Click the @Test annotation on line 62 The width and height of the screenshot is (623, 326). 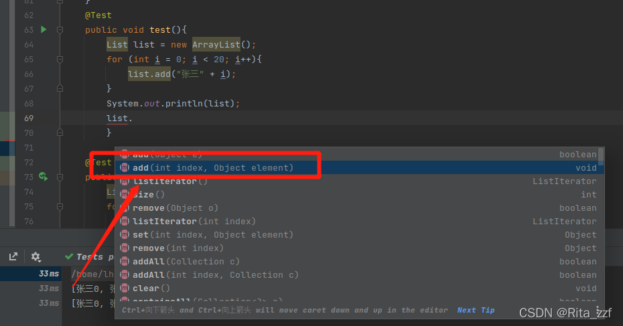[x=98, y=15]
